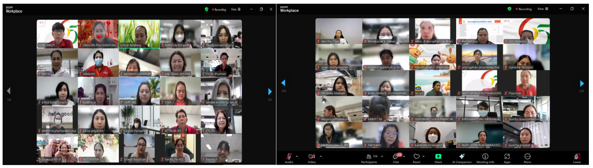Image resolution: width=593 pixels, height=168 pixels.
Task: Open the AI Companion sparkle icon
Action: [462, 157]
